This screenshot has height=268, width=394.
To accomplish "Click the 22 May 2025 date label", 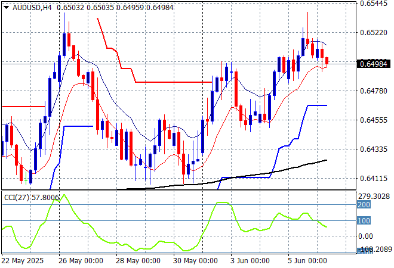I will tap(24, 261).
